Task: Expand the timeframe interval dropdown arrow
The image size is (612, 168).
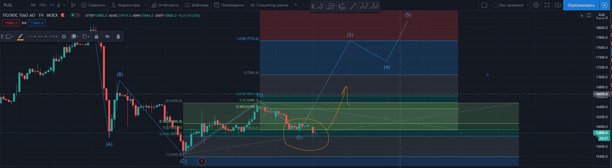Action: [x=65, y=5]
